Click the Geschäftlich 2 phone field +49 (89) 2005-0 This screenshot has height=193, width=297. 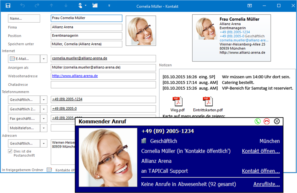coord(103,109)
